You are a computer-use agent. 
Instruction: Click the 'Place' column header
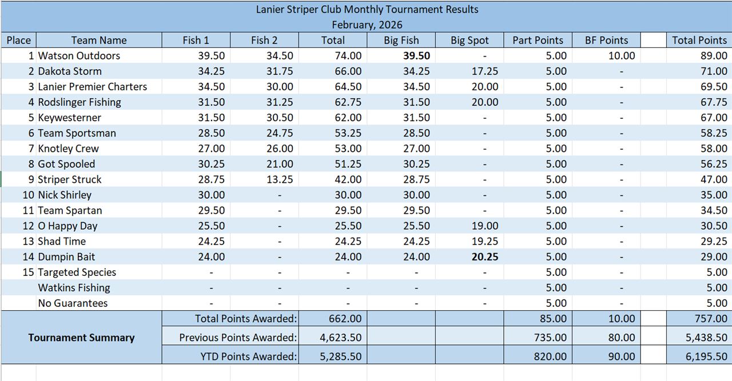coord(18,41)
